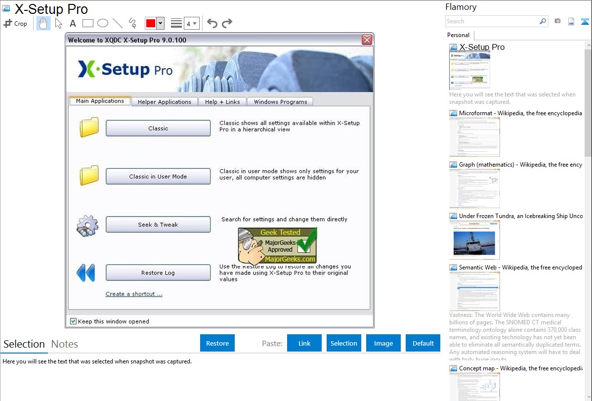The image size is (592, 401).
Task: Open the Under Frozen Tundra snapshot thumbnail
Action: click(x=474, y=240)
